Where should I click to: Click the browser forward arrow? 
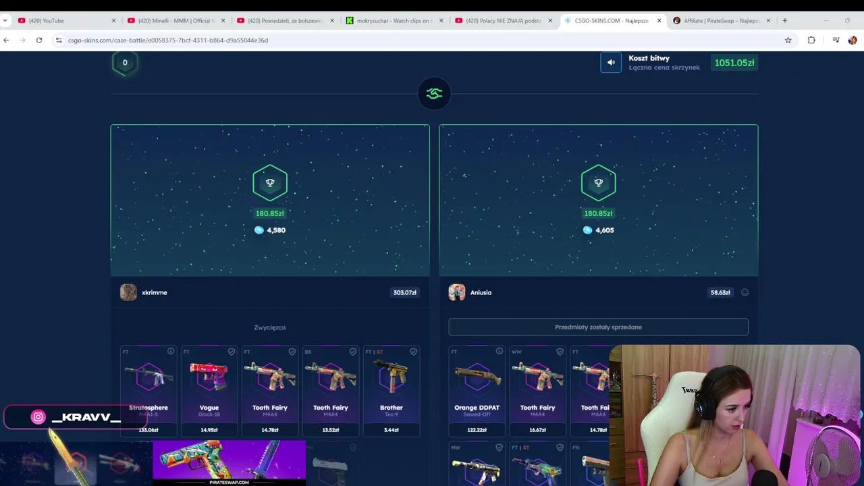pyautogui.click(x=22, y=40)
